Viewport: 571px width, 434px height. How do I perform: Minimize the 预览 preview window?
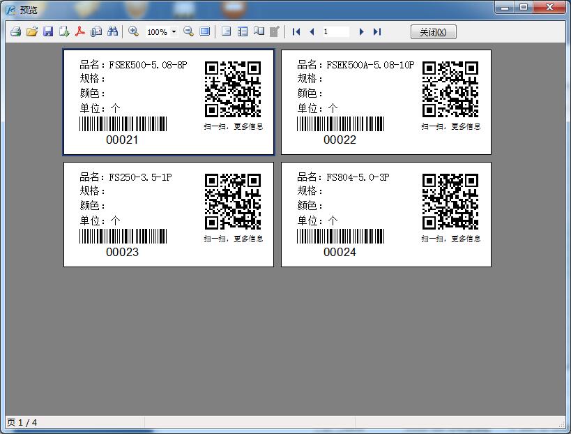coord(505,7)
